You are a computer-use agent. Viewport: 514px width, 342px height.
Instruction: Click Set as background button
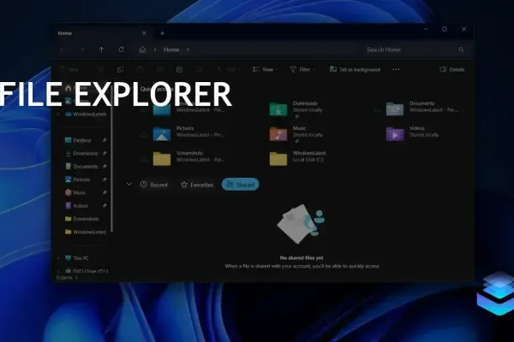click(x=355, y=69)
